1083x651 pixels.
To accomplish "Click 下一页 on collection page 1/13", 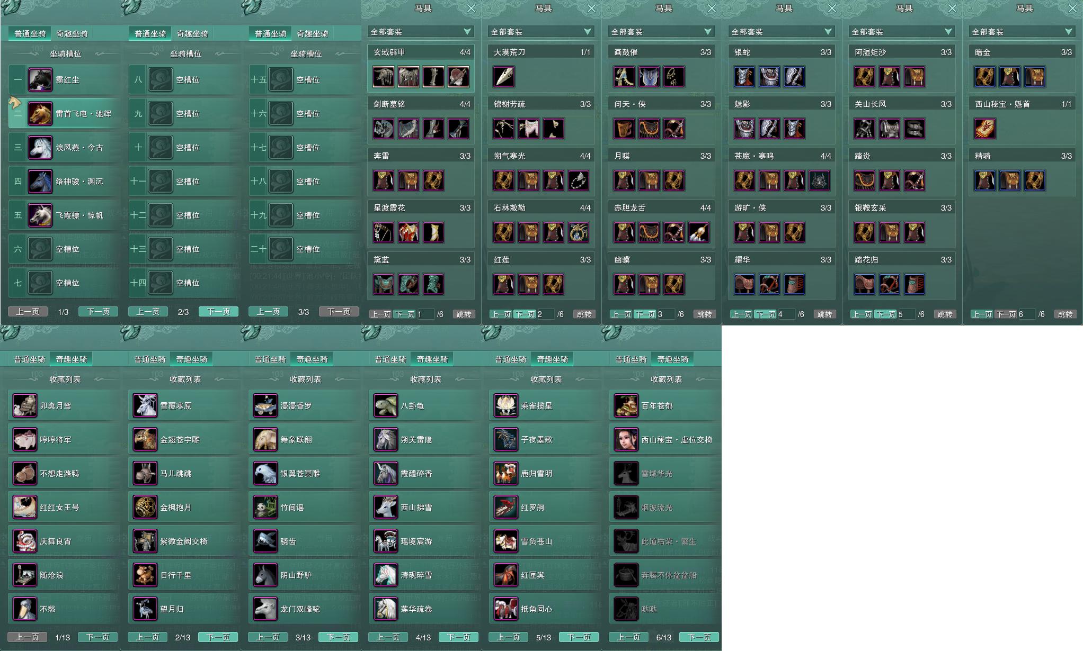I will pos(97,637).
